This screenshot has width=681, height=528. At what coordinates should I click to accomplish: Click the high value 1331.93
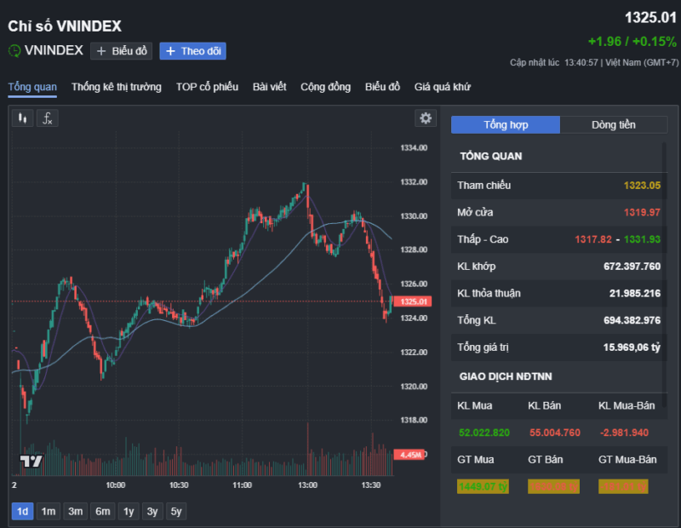pyautogui.click(x=642, y=239)
